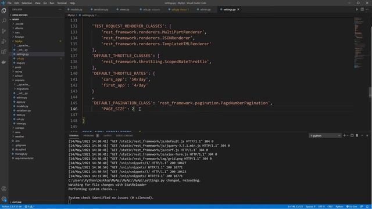Open wsgi.py in the explorer

pyautogui.click(x=21, y=63)
